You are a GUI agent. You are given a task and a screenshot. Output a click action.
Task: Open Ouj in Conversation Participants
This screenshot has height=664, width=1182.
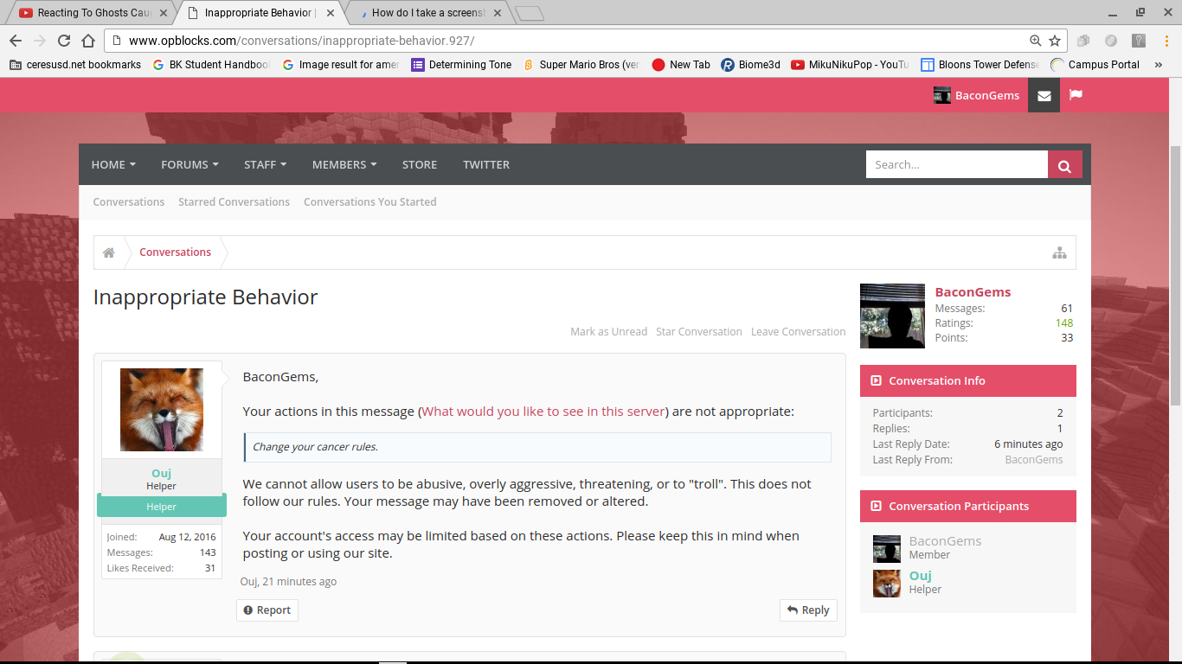point(920,576)
